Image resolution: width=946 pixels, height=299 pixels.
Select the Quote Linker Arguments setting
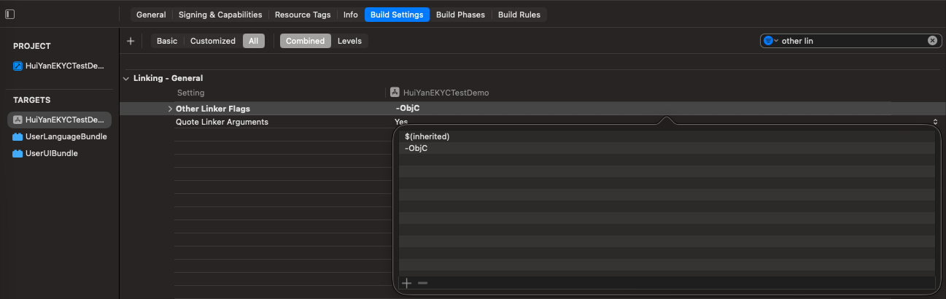coord(222,122)
